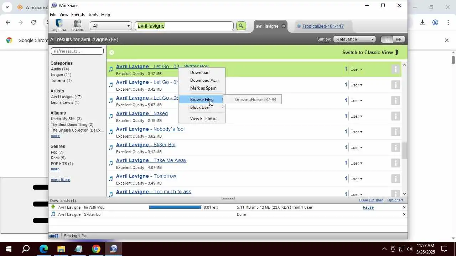The image size is (456, 256).
Task: Click the results list vertical scrollbar thumb
Action: point(404,151)
